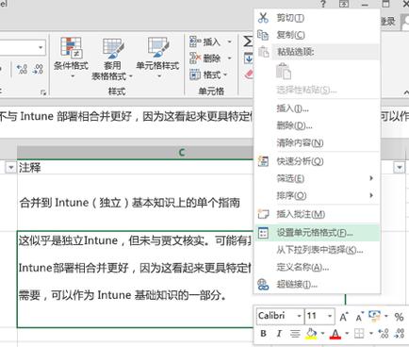This screenshot has width=409, height=347.
Task: Click Increase Decimal in ribbon
Action: point(22,69)
